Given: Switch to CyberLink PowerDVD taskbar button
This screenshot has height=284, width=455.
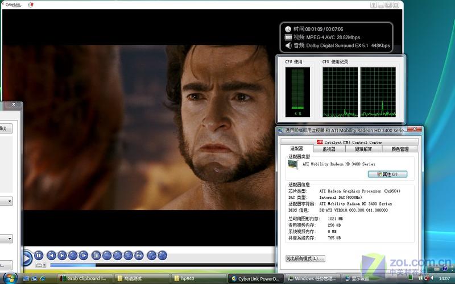Looking at the screenshot, I should tap(256, 278).
